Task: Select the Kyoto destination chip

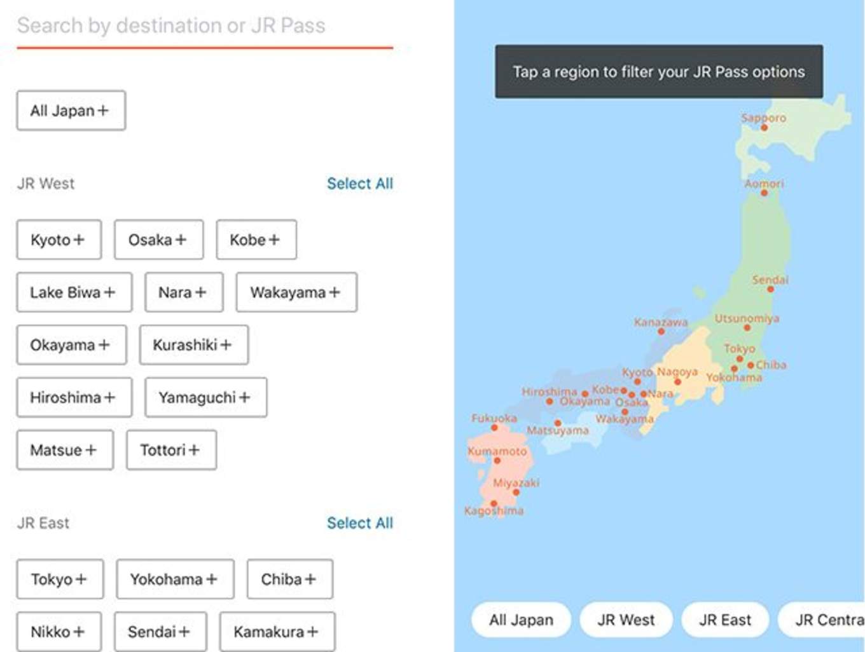Action: pyautogui.click(x=59, y=240)
